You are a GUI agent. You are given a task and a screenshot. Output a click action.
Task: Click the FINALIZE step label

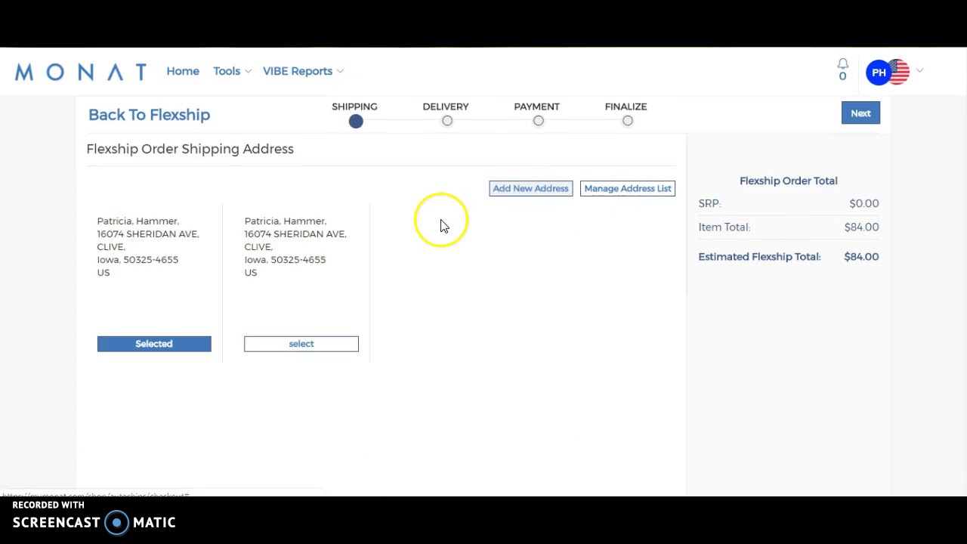626,107
